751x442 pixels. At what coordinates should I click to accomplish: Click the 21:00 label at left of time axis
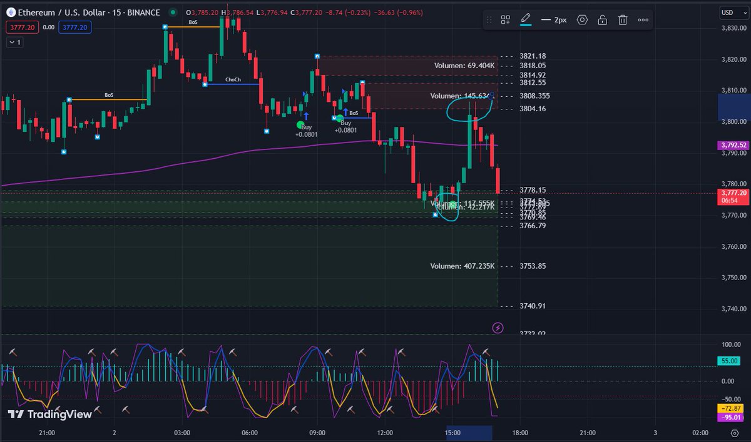point(47,433)
